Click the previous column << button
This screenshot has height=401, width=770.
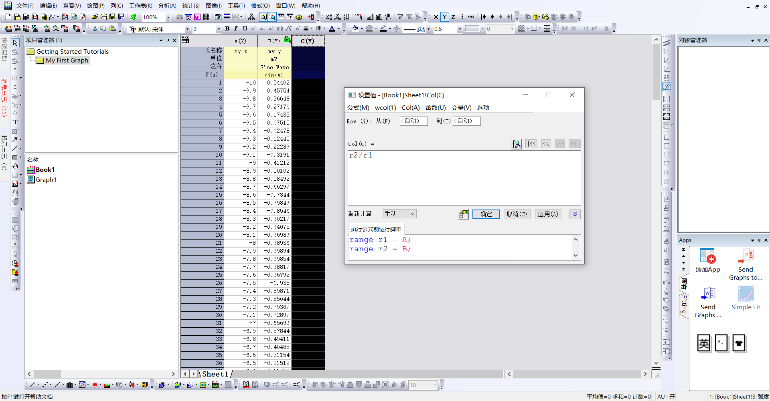(546, 144)
